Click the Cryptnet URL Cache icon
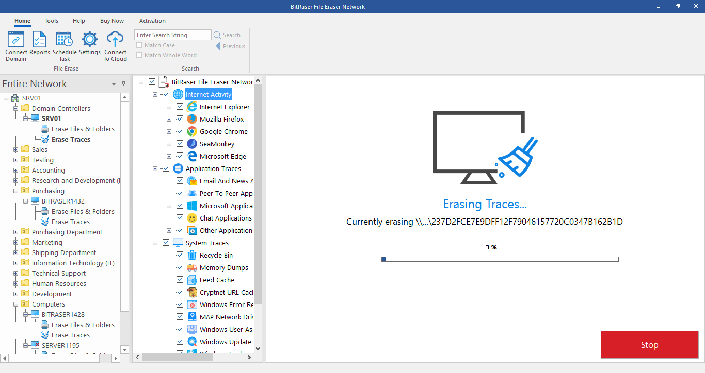 coord(192,292)
